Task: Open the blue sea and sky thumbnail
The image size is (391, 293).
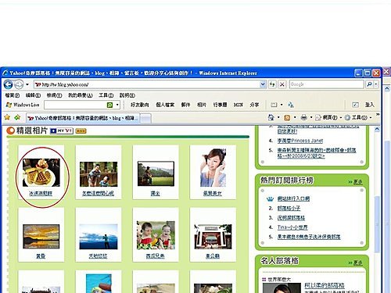Action: [x=99, y=237]
